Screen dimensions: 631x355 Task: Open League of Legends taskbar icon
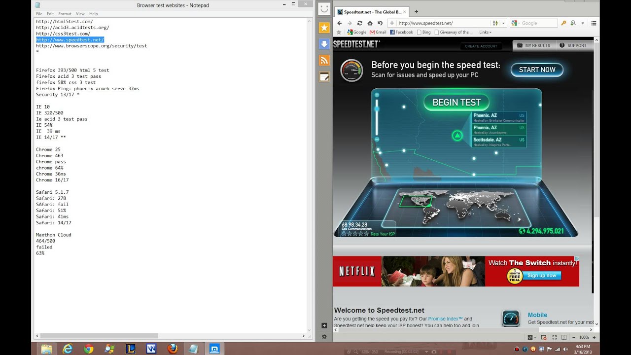131,349
